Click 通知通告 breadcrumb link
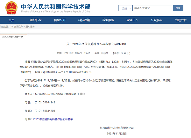Viewport: 191px width, 138px height. 30,27
